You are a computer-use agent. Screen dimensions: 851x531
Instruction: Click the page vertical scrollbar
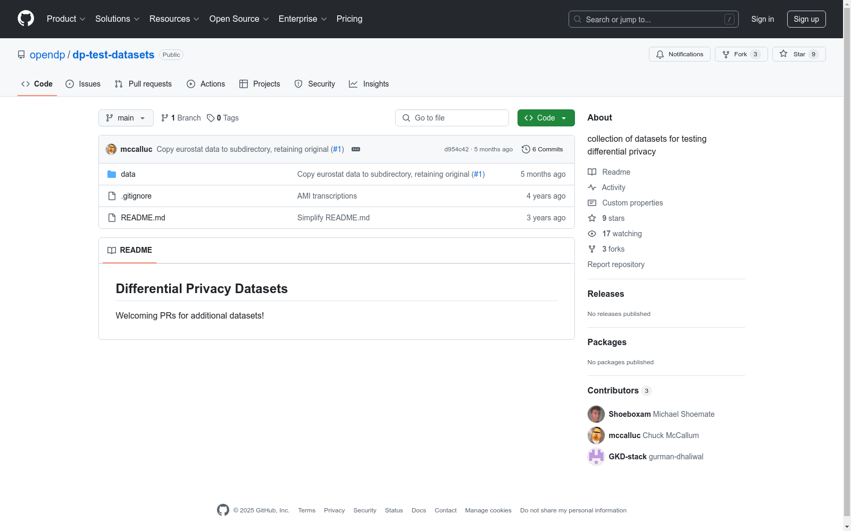[847, 265]
